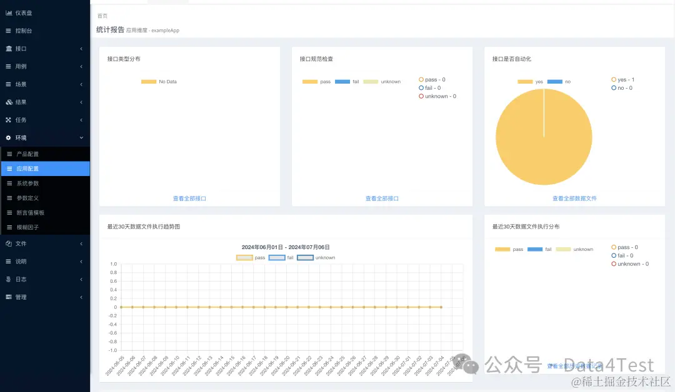
Task: Click pass color swatch in 执行分布 legend
Action: tap(502, 249)
